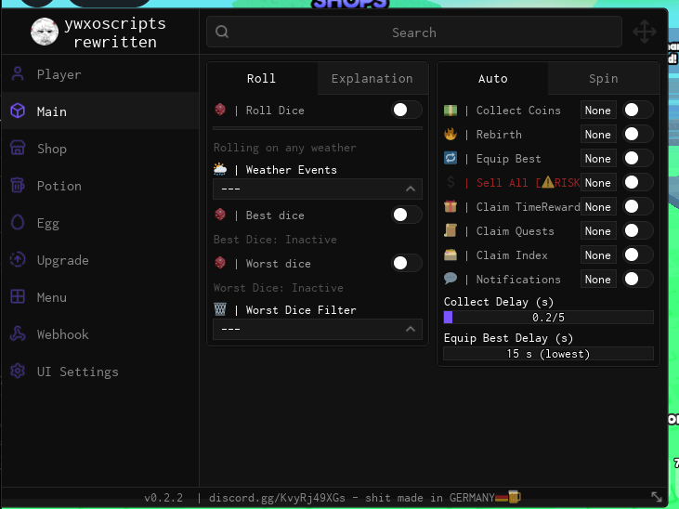Click the Equip Best Delay slider
Screen dimensions: 679x509
click(548, 354)
